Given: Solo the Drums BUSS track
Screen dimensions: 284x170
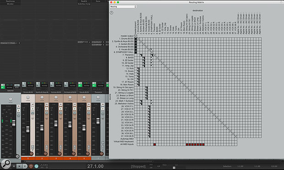Looking at the screenshot, I should 33,109.
